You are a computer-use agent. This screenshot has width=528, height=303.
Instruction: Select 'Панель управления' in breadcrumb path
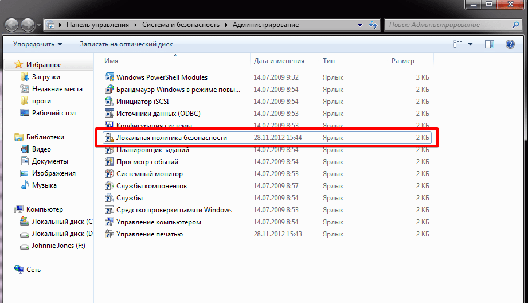(x=97, y=25)
